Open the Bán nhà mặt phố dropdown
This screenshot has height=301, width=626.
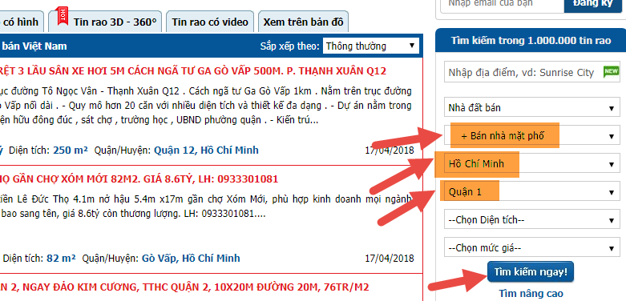[x=531, y=136]
